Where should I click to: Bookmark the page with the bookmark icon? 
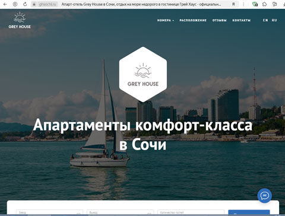coord(233,4)
